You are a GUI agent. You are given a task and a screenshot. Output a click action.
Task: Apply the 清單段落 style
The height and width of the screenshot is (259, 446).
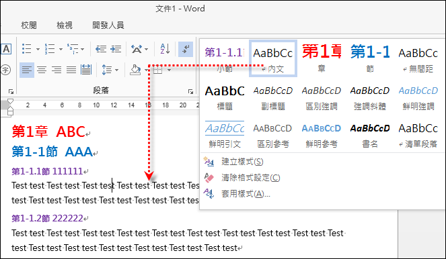[x=418, y=135]
